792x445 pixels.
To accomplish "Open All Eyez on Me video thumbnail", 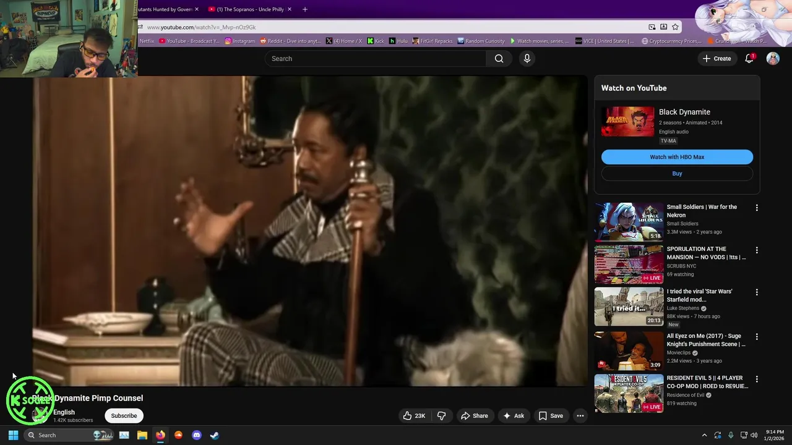I will (x=629, y=351).
